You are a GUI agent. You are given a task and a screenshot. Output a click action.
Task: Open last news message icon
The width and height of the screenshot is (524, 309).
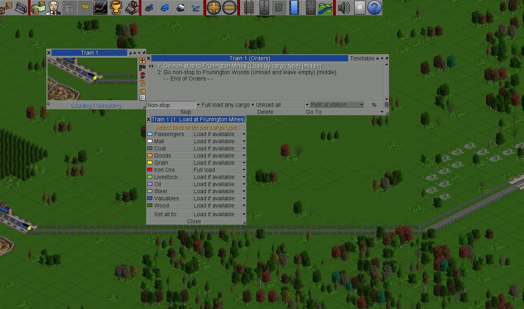click(x=359, y=8)
